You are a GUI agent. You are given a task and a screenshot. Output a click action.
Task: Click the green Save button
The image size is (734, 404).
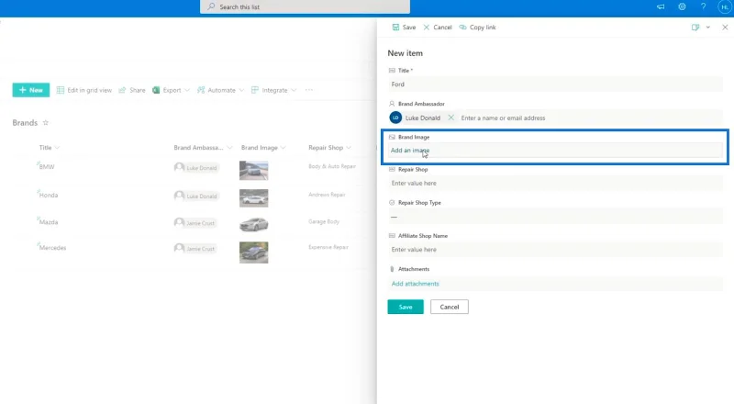coord(406,307)
